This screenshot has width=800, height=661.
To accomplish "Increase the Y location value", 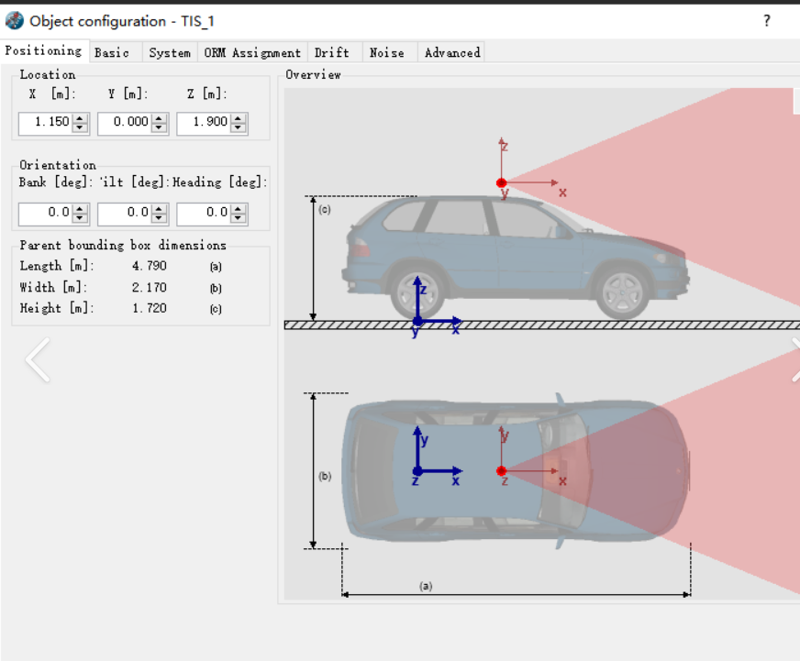I will 160,118.
